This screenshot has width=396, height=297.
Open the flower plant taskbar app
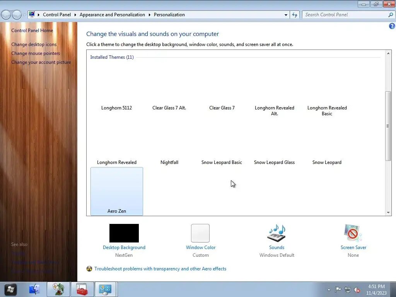pos(58,289)
